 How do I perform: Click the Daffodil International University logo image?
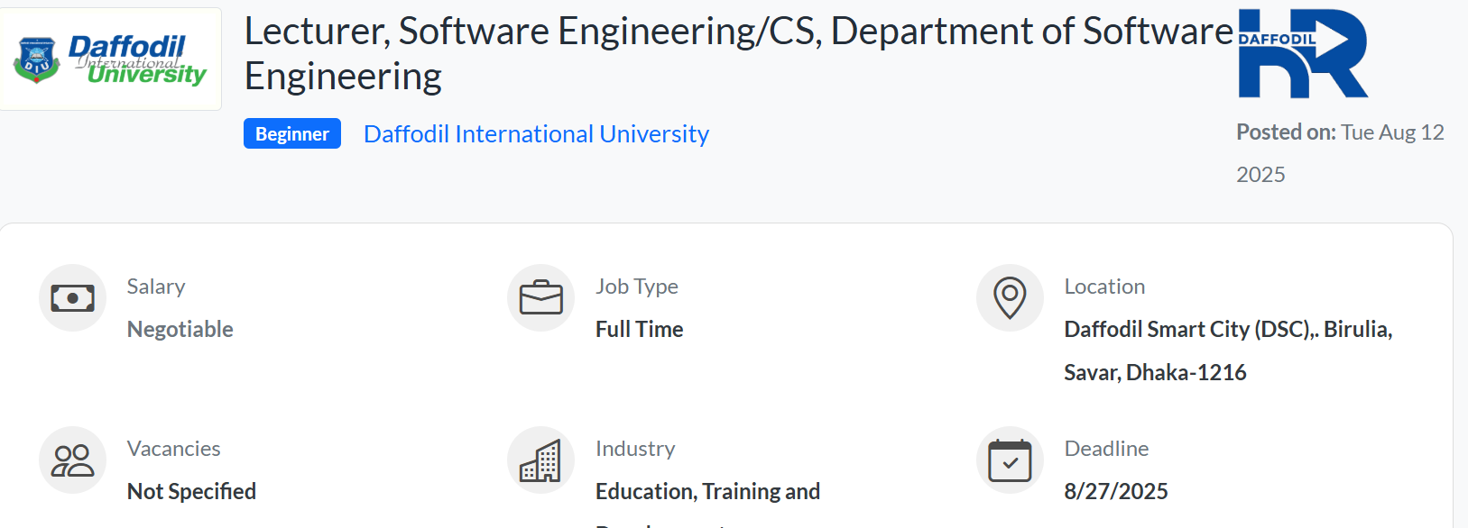point(111,59)
